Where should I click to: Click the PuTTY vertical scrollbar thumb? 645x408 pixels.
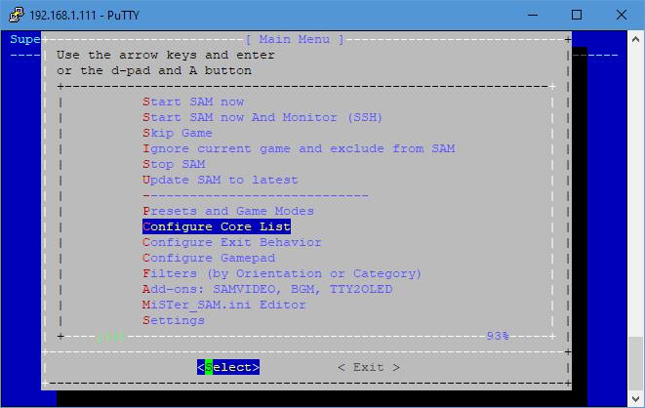[635, 363]
